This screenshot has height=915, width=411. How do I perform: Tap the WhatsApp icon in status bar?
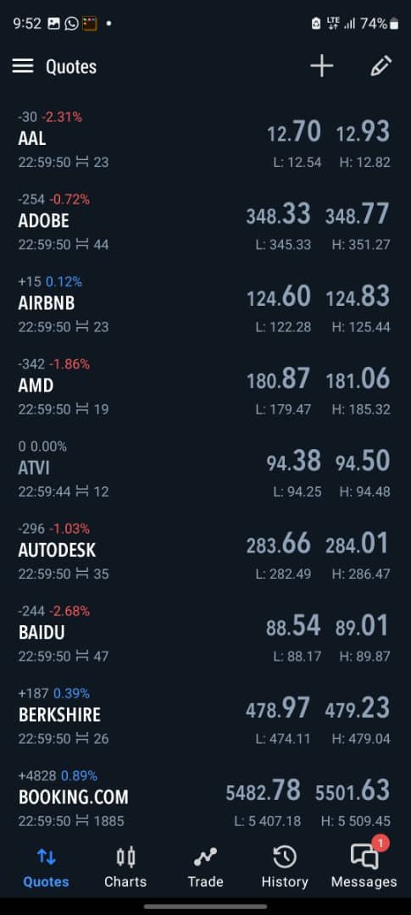[x=72, y=24]
